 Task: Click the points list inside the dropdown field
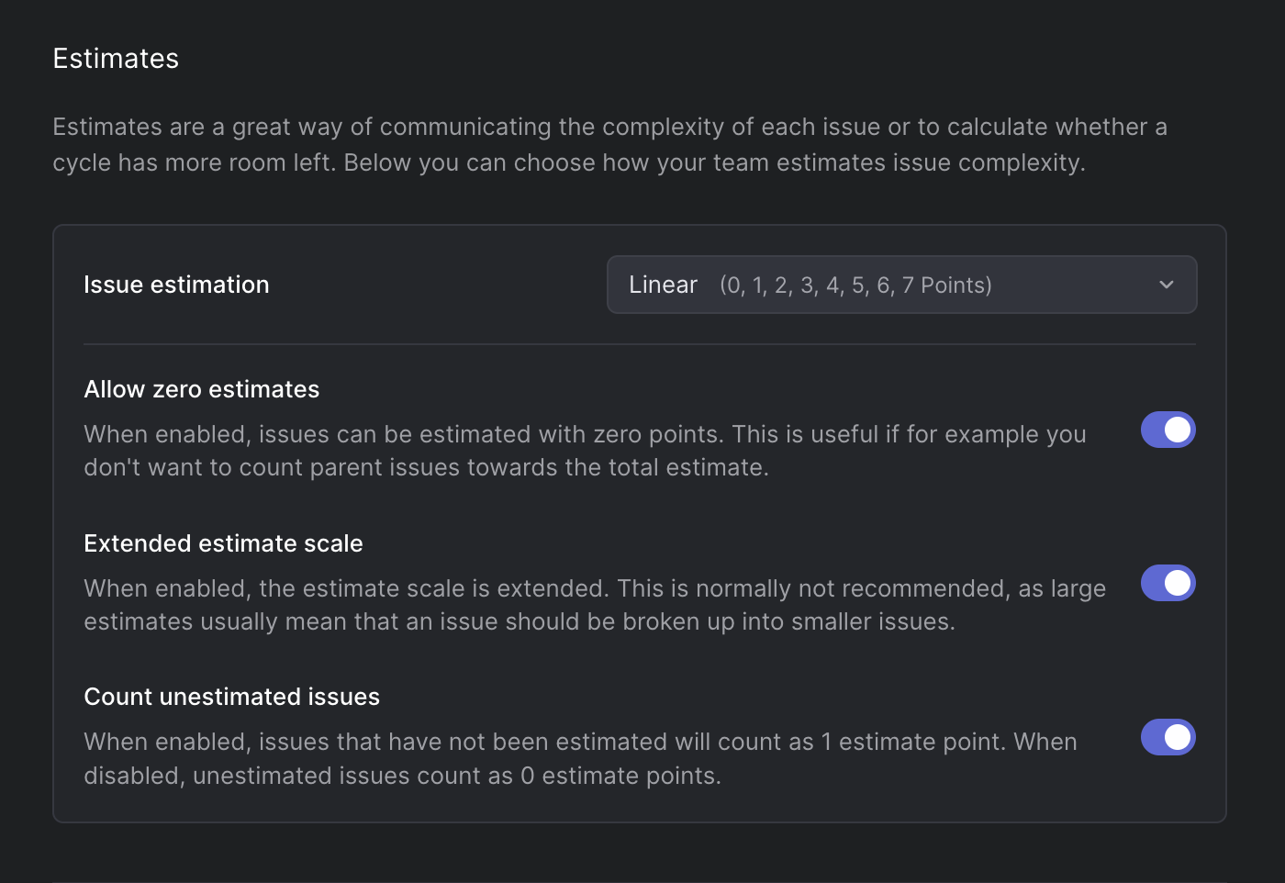coord(856,285)
